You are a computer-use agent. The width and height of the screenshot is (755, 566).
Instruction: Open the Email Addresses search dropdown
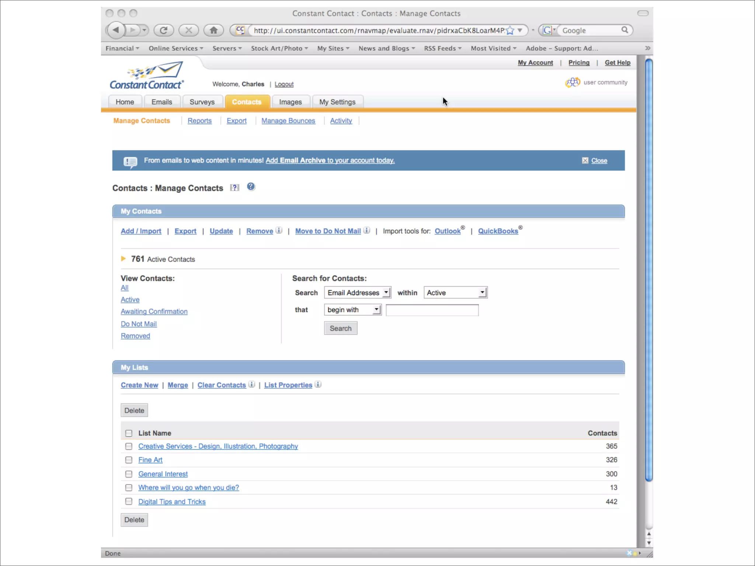coord(357,293)
